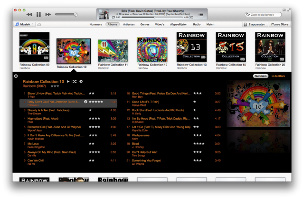Pause the current song
The image size is (304, 199).
[38, 14]
